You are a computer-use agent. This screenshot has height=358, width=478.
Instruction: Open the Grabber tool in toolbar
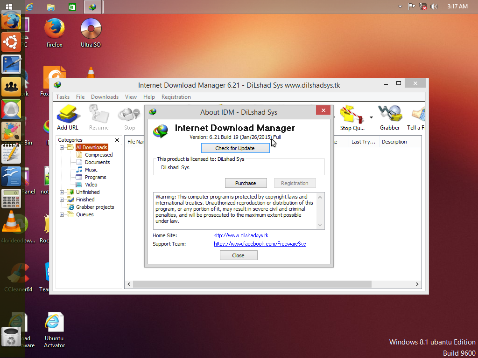pyautogui.click(x=390, y=117)
